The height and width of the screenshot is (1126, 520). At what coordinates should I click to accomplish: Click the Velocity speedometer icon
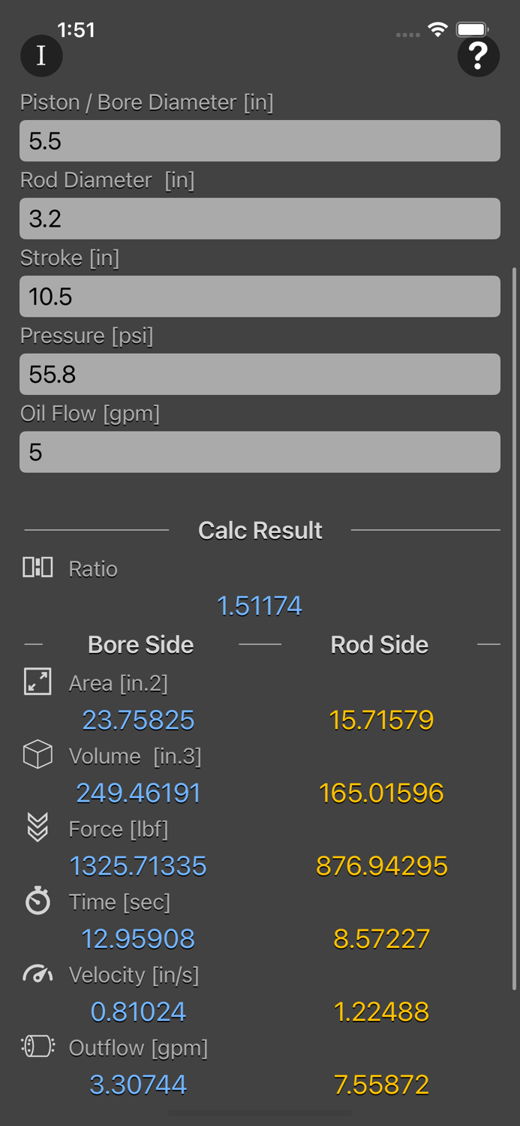[x=37, y=974]
